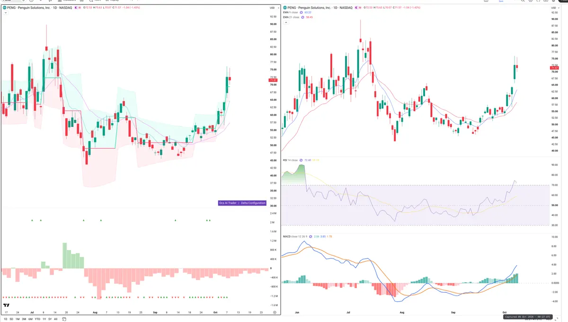The image size is (568, 322).
Task: Click the Oct label on right chart time axis
Action: [504, 313]
